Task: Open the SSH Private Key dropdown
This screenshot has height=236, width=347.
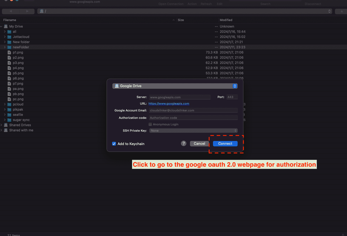Action: (193, 131)
